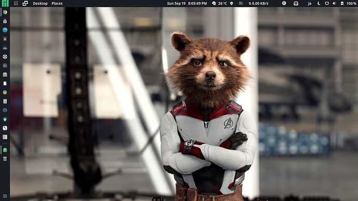The width and height of the screenshot is (358, 201).
Task: Launch the blue globe browser in the dock
Action: 5,30
